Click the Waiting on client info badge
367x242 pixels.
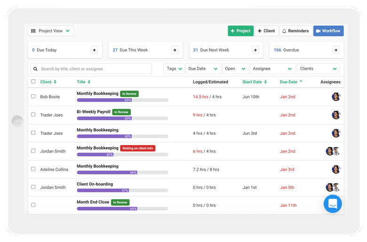point(137,148)
